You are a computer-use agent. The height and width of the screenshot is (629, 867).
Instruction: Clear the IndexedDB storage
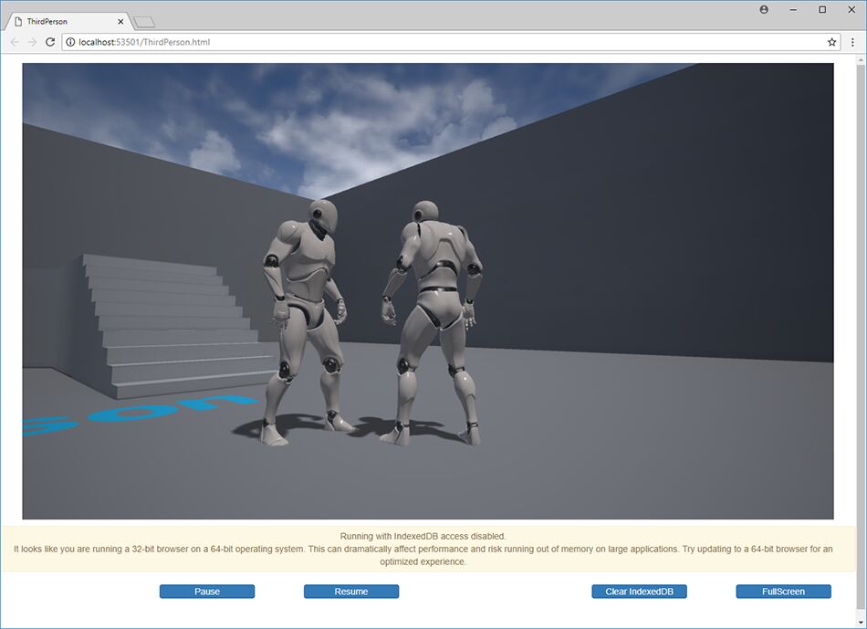pyautogui.click(x=640, y=591)
